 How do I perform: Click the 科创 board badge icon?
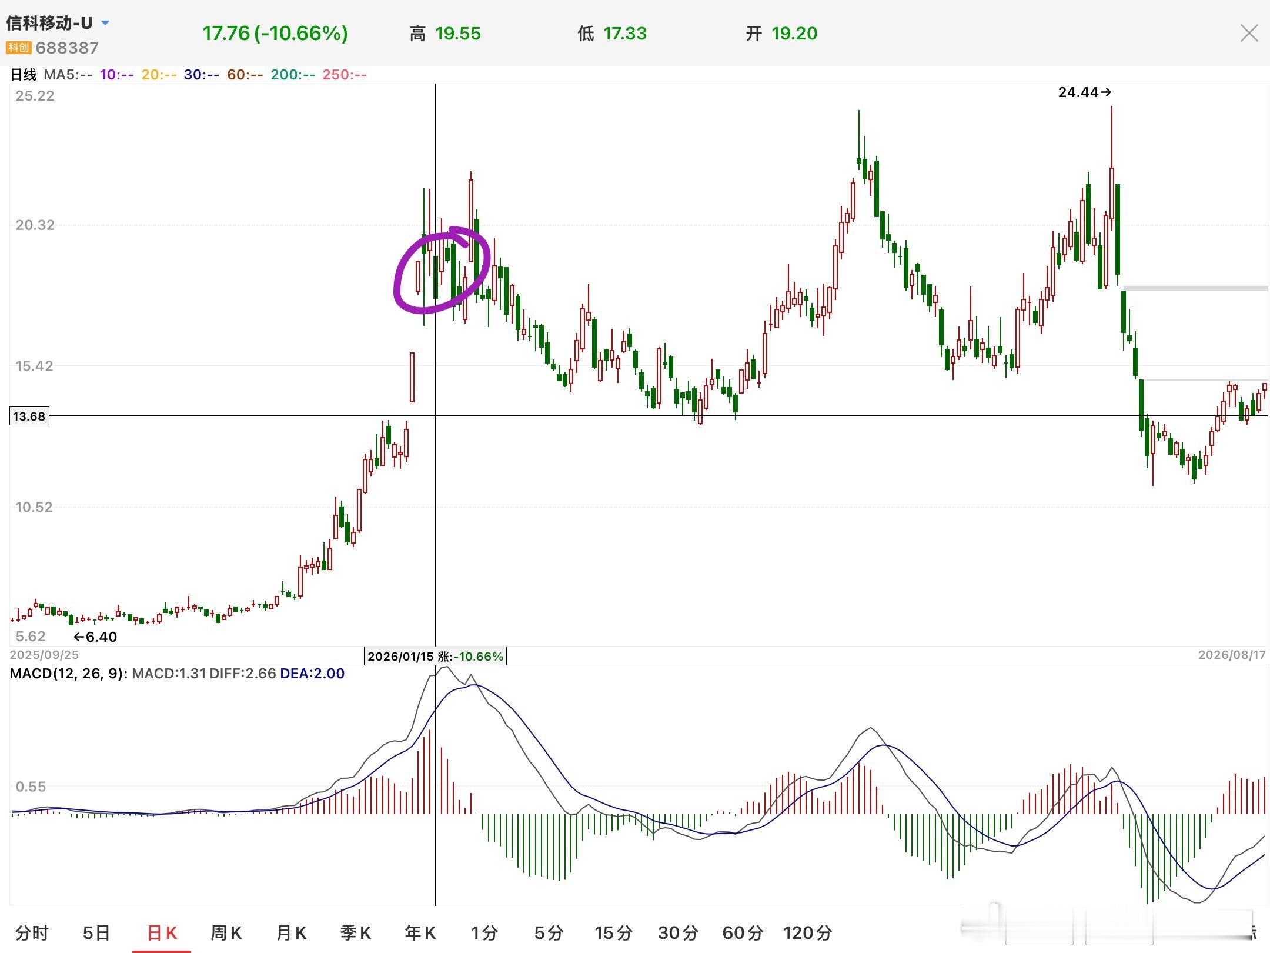pyautogui.click(x=18, y=48)
